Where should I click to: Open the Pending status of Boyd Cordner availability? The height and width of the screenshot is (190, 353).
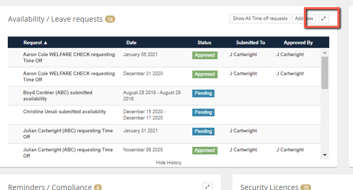[x=203, y=93]
